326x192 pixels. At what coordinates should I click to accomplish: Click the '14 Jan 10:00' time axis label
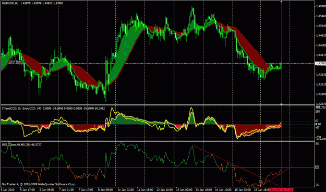pos(223,190)
